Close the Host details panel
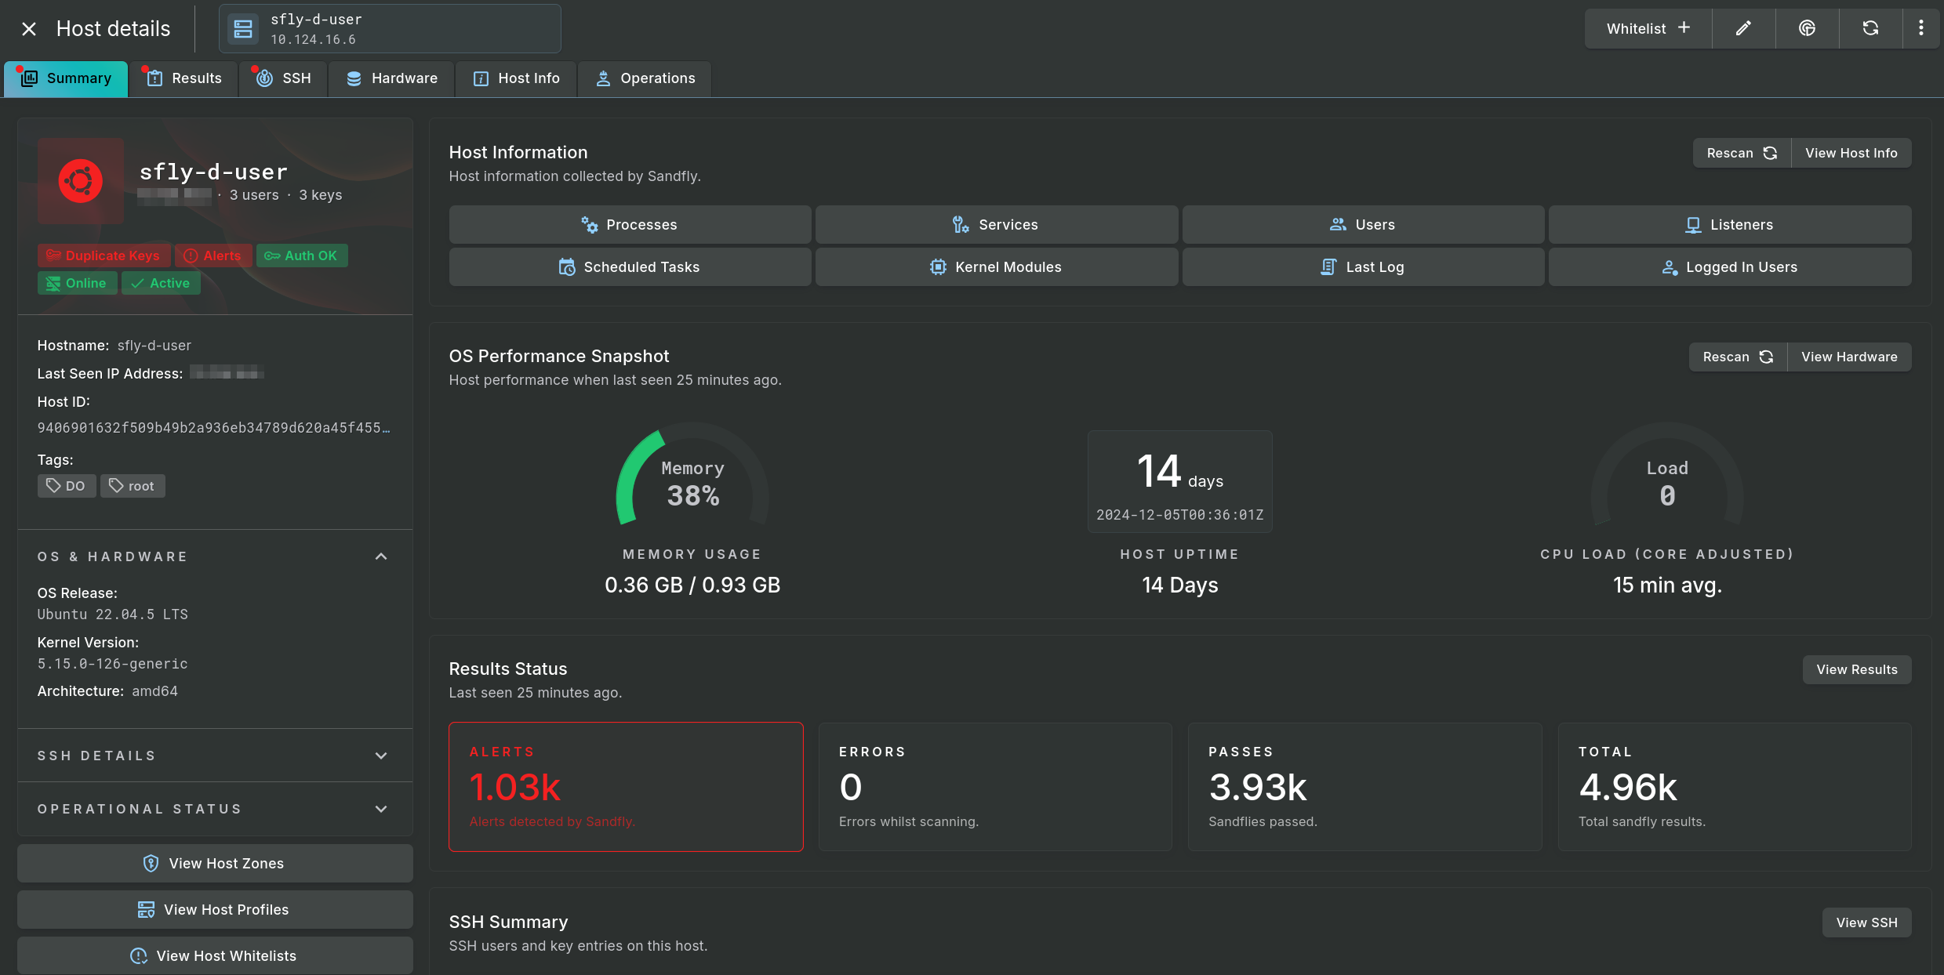The width and height of the screenshot is (1944, 975). [29, 29]
